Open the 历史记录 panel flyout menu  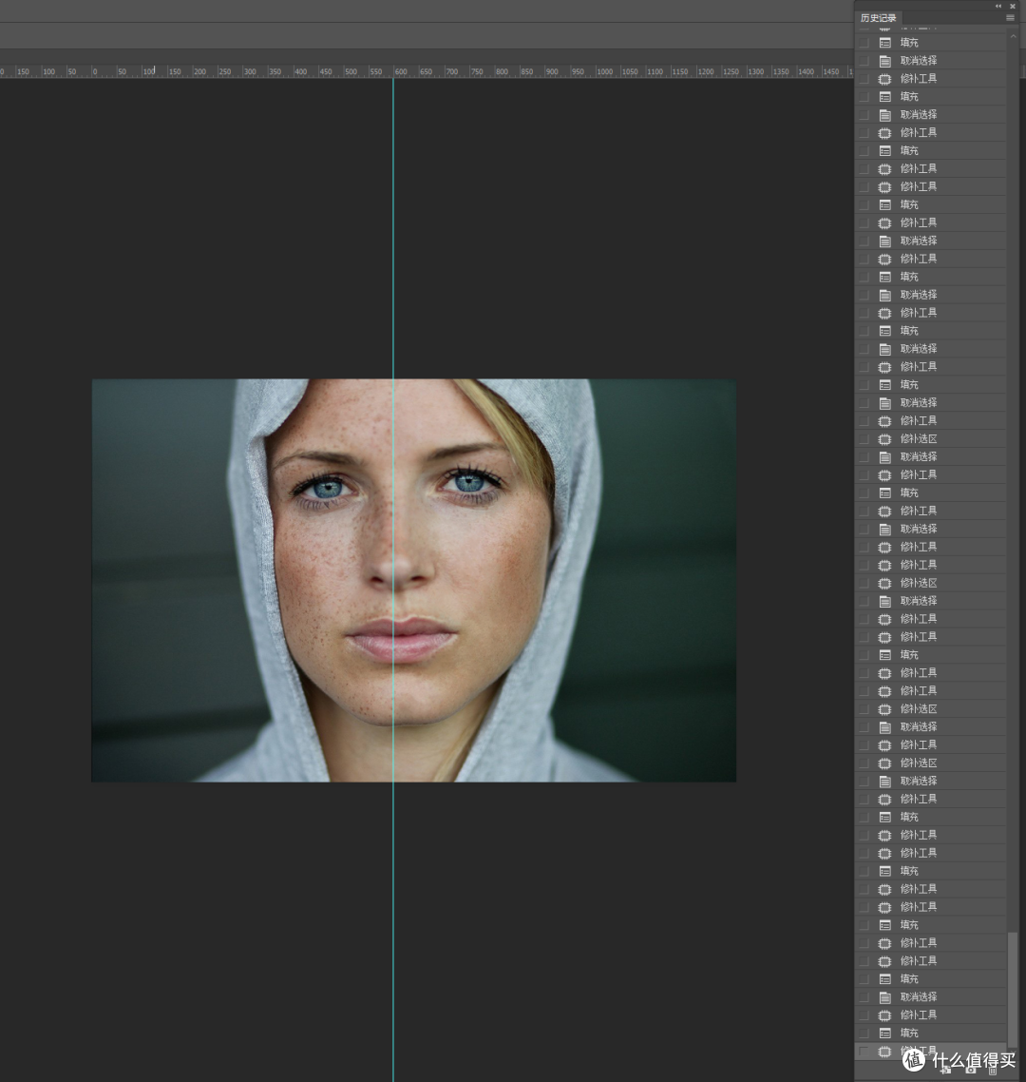click(x=1010, y=18)
